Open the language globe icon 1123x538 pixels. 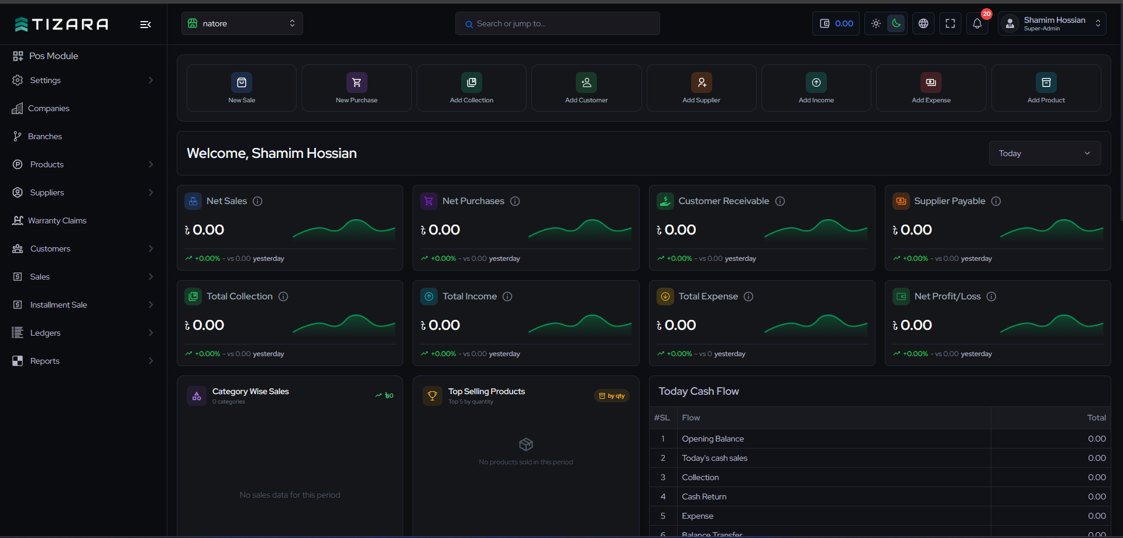pyautogui.click(x=923, y=23)
